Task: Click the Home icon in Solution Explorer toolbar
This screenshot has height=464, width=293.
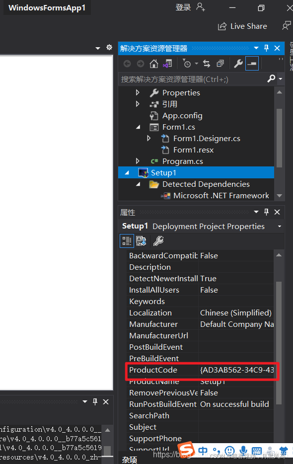Action: click(153, 64)
